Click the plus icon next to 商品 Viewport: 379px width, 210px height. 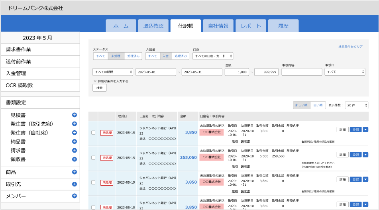coord(75,172)
